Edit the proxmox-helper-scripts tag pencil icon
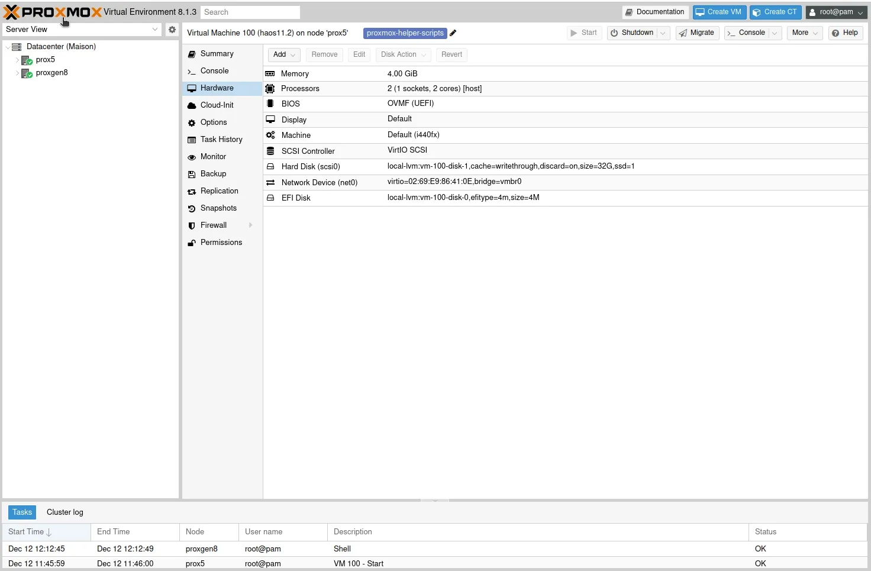871x571 pixels. coord(453,33)
